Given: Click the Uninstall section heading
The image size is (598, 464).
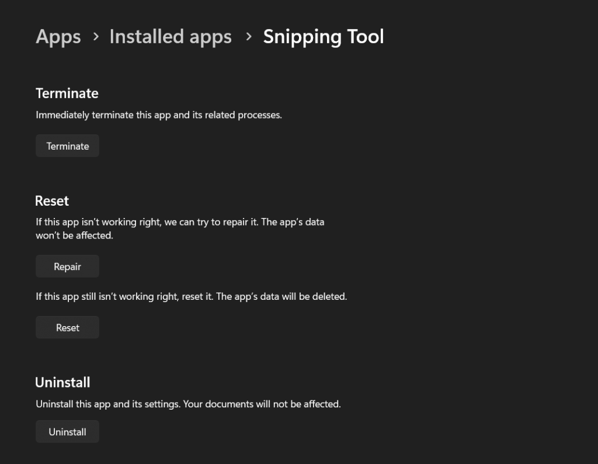Looking at the screenshot, I should [x=62, y=382].
